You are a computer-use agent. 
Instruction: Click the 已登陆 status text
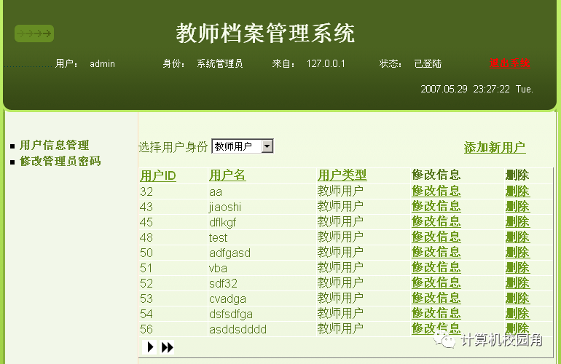coord(428,63)
